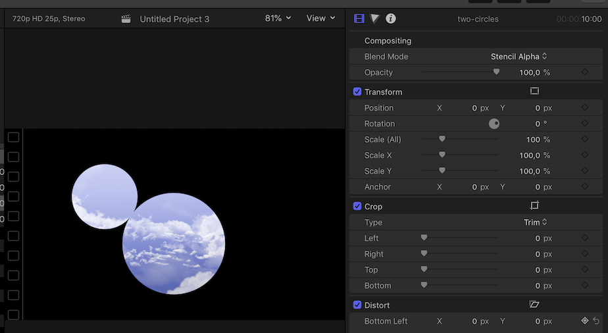608x333 pixels.
Task: Toggle keyframe for Bottom Left distort
Action: (585, 320)
